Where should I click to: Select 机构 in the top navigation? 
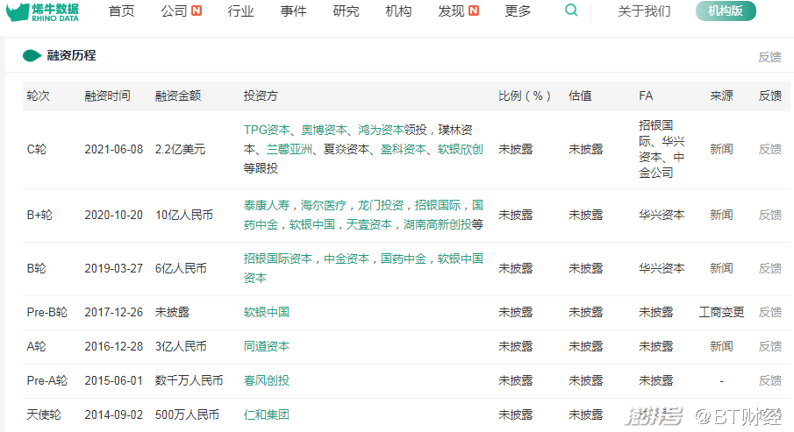click(398, 11)
